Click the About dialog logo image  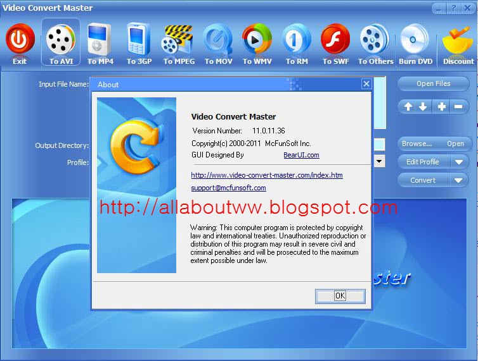click(x=136, y=185)
